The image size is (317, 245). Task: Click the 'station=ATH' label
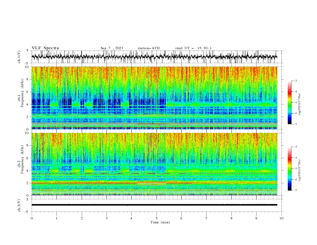point(148,48)
